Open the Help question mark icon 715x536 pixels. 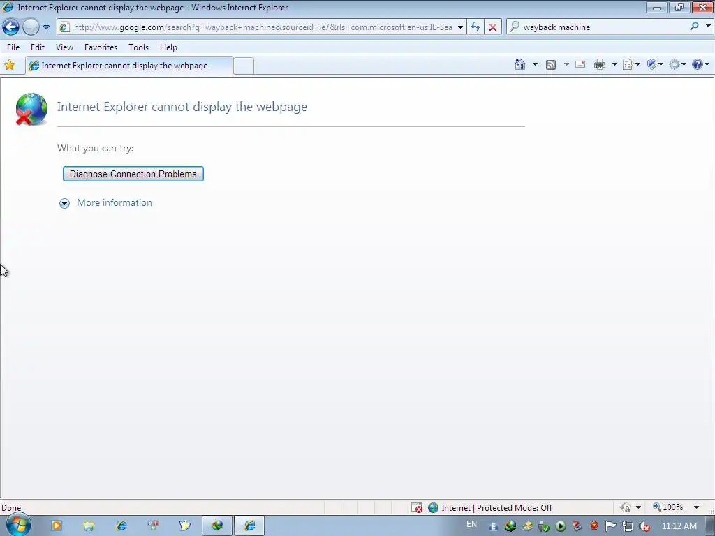(700, 65)
